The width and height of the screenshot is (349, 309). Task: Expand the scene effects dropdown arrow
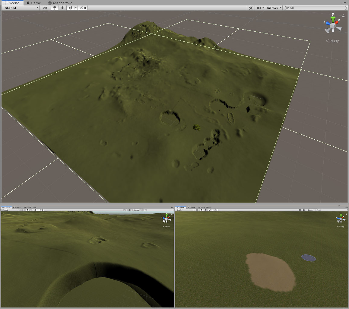click(76, 8)
